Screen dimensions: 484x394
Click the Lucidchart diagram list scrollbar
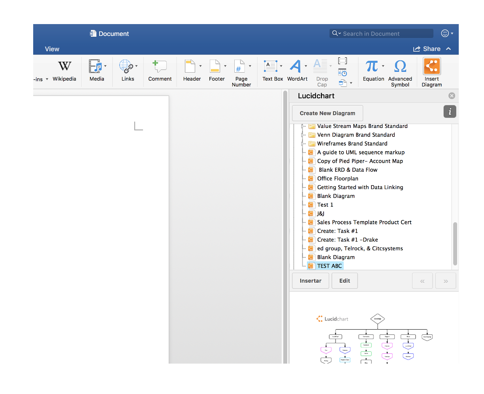(x=455, y=244)
